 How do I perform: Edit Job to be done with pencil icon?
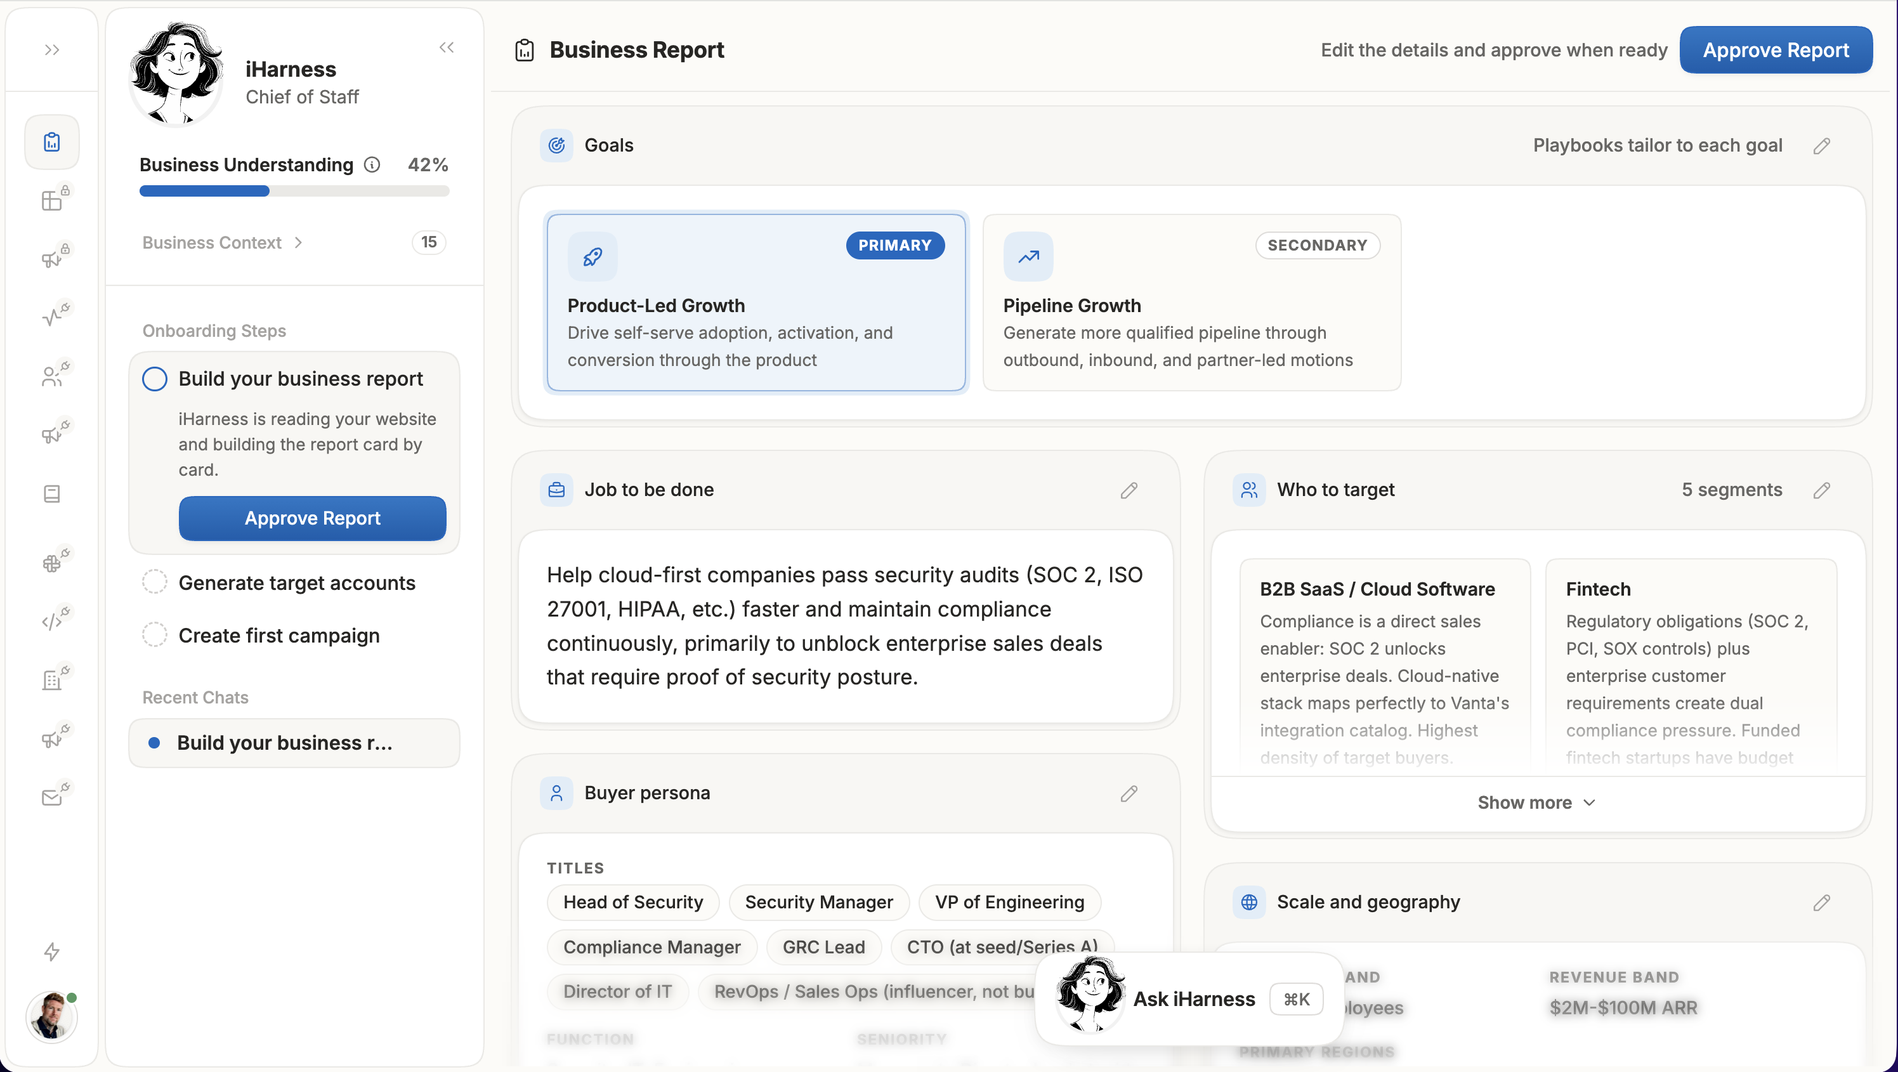1129,491
